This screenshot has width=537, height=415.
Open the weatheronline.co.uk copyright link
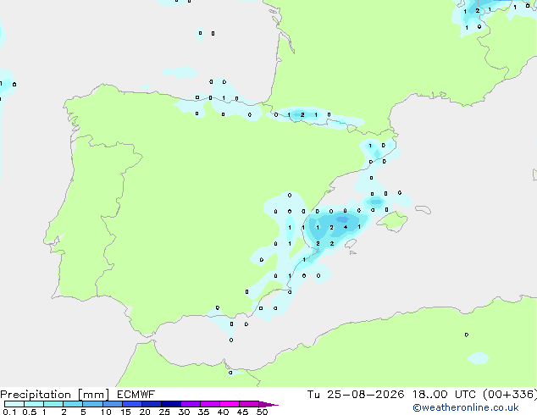(466, 407)
